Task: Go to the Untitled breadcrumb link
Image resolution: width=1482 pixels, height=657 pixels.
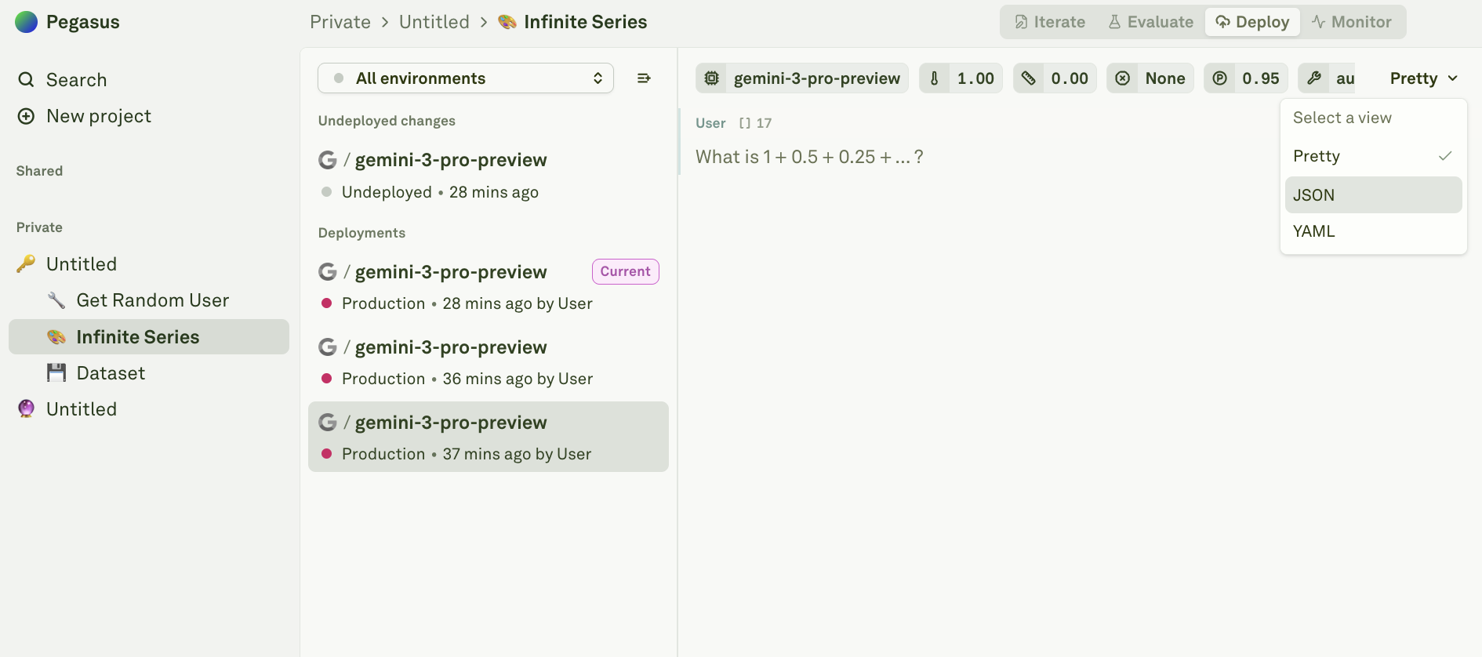Action: click(434, 22)
